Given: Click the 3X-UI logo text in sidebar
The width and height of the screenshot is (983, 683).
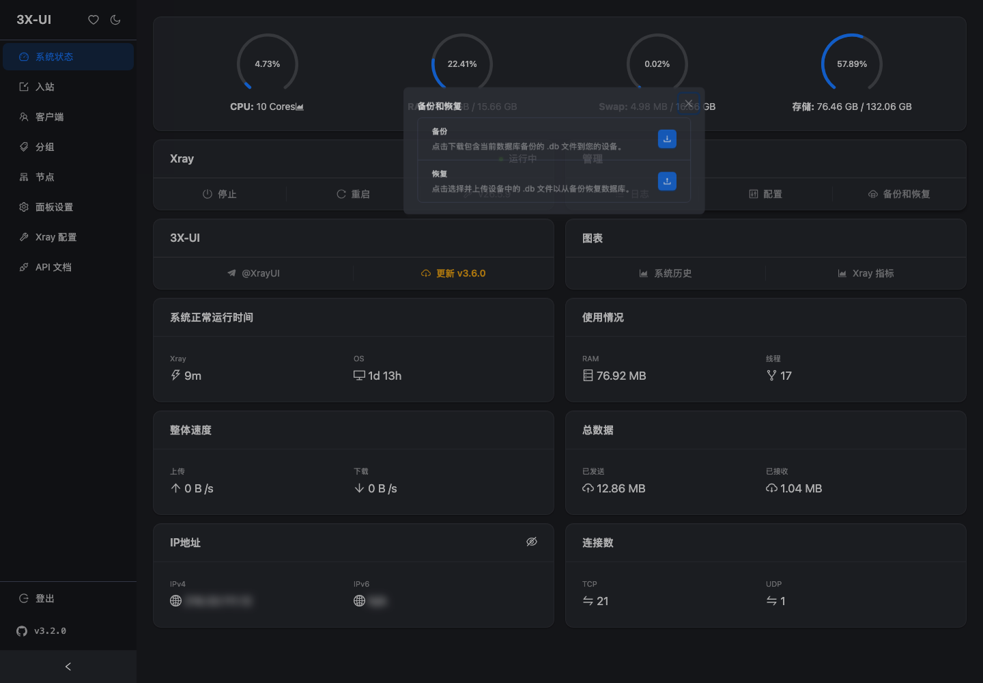Looking at the screenshot, I should 34,20.
